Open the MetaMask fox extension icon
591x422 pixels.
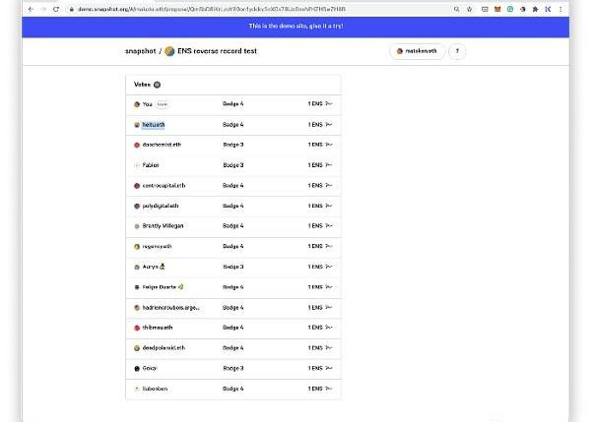[x=496, y=9]
